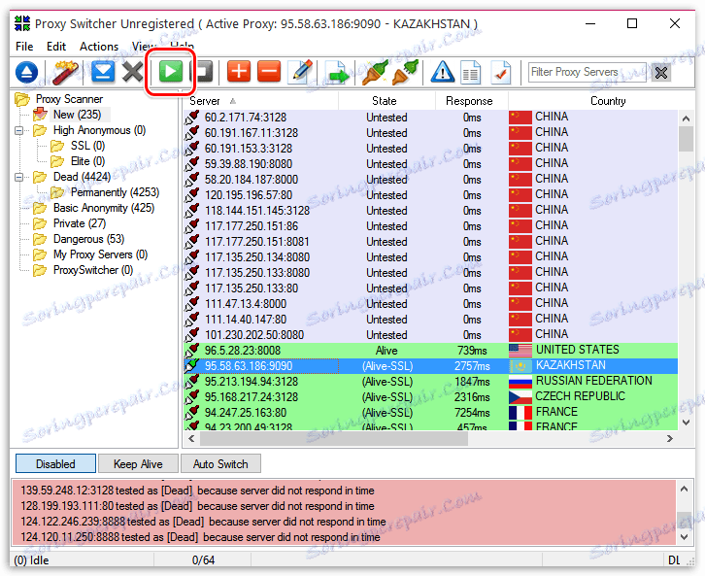
Task: Click the Russian Federation flag icon
Action: coord(520,382)
